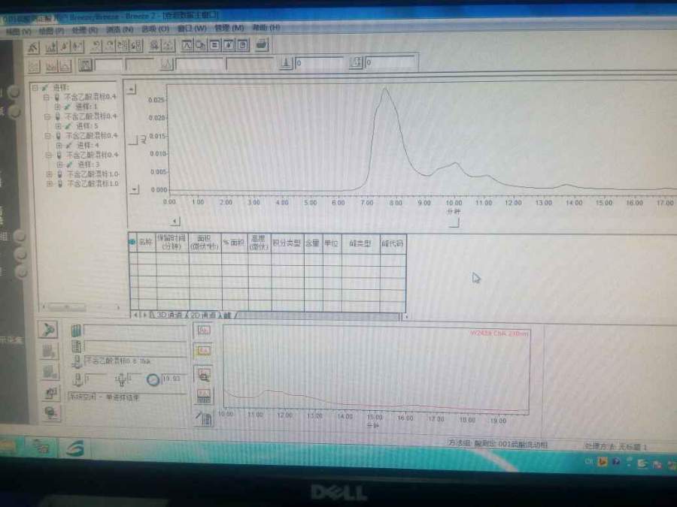The width and height of the screenshot is (677, 507).
Task: Click the 峰代码 column header
Action: click(x=392, y=243)
